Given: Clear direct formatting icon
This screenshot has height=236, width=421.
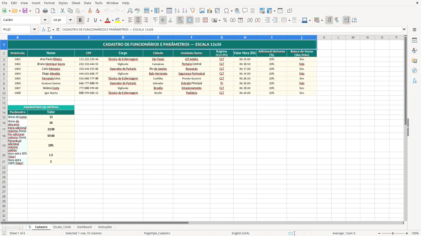Looking at the screenshot, I should pos(98,11).
